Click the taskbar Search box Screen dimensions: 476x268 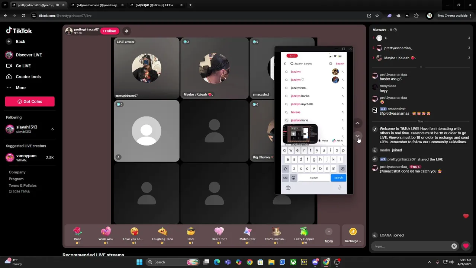click(x=173, y=262)
